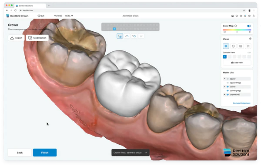Collapse the Lower tree arrow
Screen dimensions: 261x166
224,86
